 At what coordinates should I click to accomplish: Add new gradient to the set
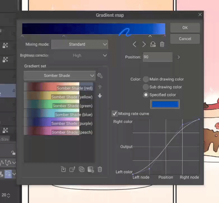(91, 169)
